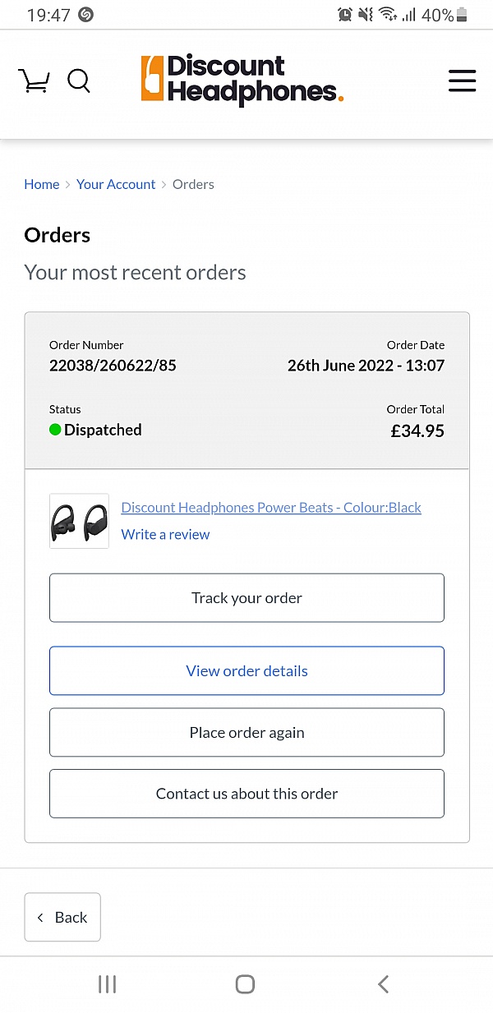The width and height of the screenshot is (493, 1013).
Task: Go to Home breadcrumb
Action: [x=42, y=184]
